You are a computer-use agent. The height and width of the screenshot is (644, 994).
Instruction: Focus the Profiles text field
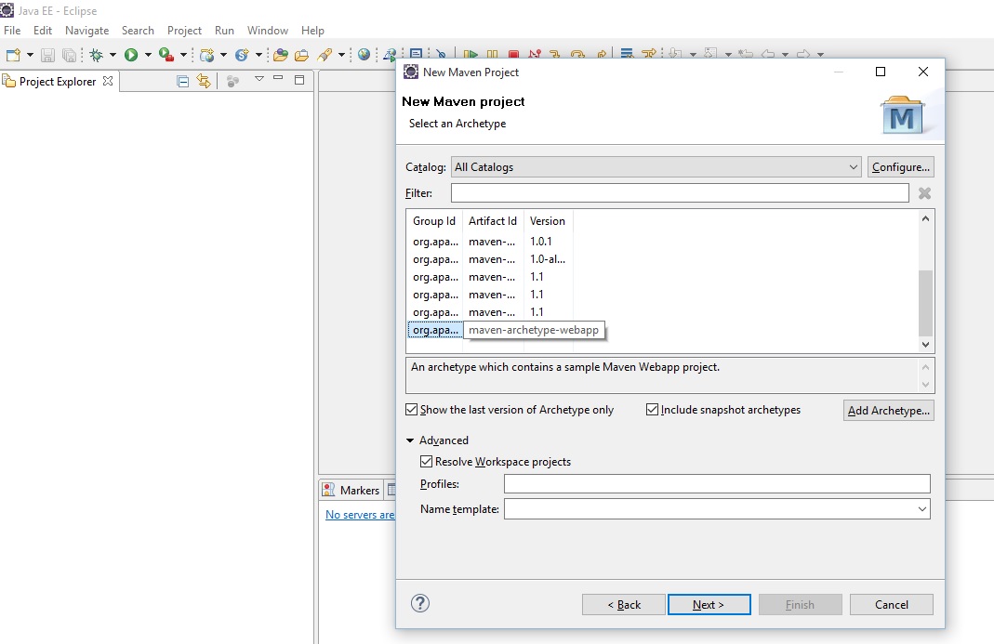(x=717, y=483)
